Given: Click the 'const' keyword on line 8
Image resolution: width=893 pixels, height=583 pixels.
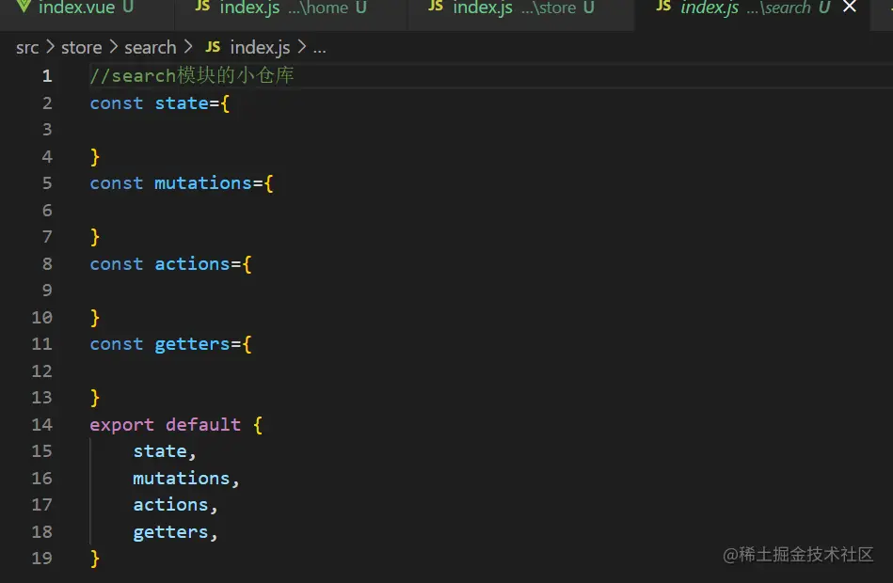Looking at the screenshot, I should point(117,264).
